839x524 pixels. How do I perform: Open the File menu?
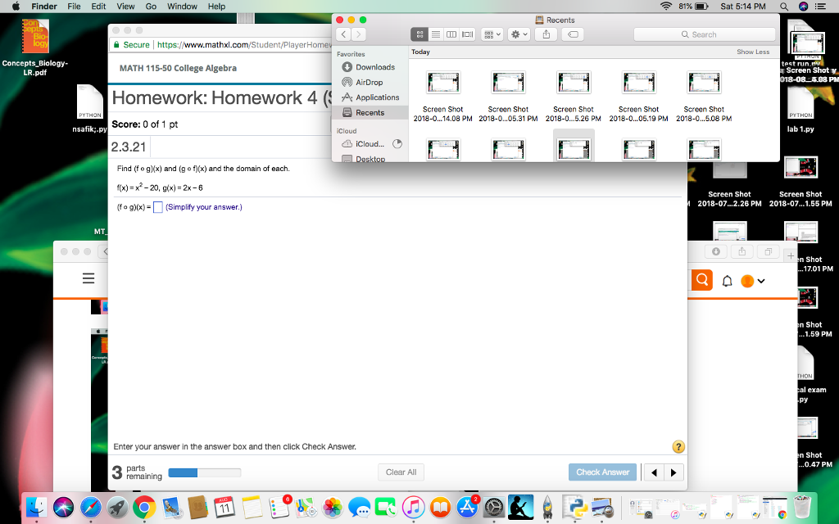pos(74,7)
